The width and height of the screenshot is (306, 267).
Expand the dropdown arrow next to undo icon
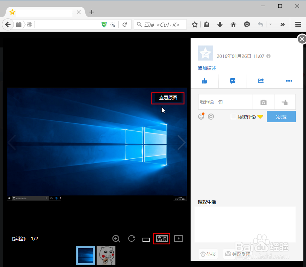(271, 24)
